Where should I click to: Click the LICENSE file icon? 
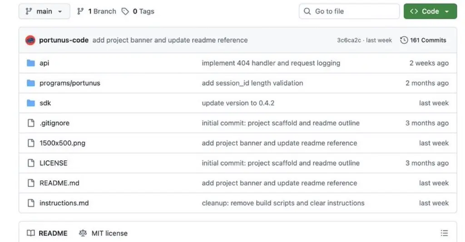point(31,163)
